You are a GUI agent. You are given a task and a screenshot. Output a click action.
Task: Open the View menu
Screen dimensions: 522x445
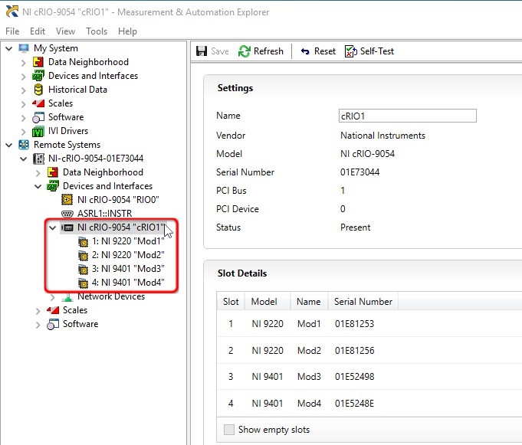65,31
